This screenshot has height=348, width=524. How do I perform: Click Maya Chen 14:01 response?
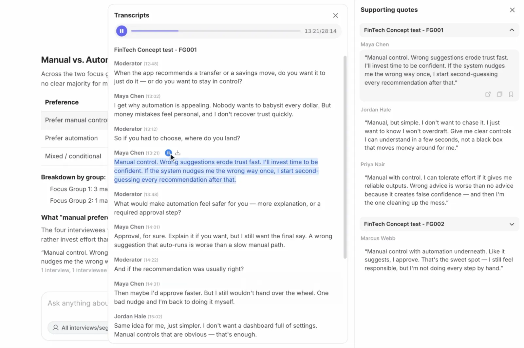(223, 241)
